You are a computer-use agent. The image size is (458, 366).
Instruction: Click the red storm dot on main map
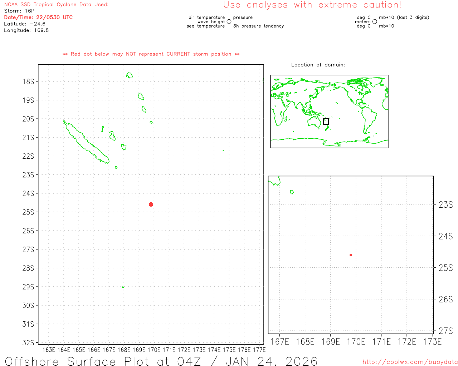(x=151, y=204)
